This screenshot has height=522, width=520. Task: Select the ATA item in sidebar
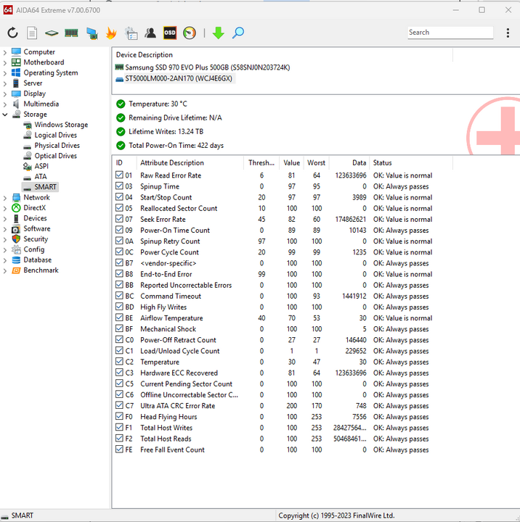(x=41, y=177)
